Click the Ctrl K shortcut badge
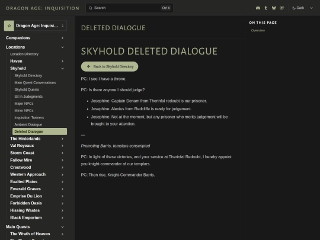The height and width of the screenshot is (240, 320). (x=166, y=8)
